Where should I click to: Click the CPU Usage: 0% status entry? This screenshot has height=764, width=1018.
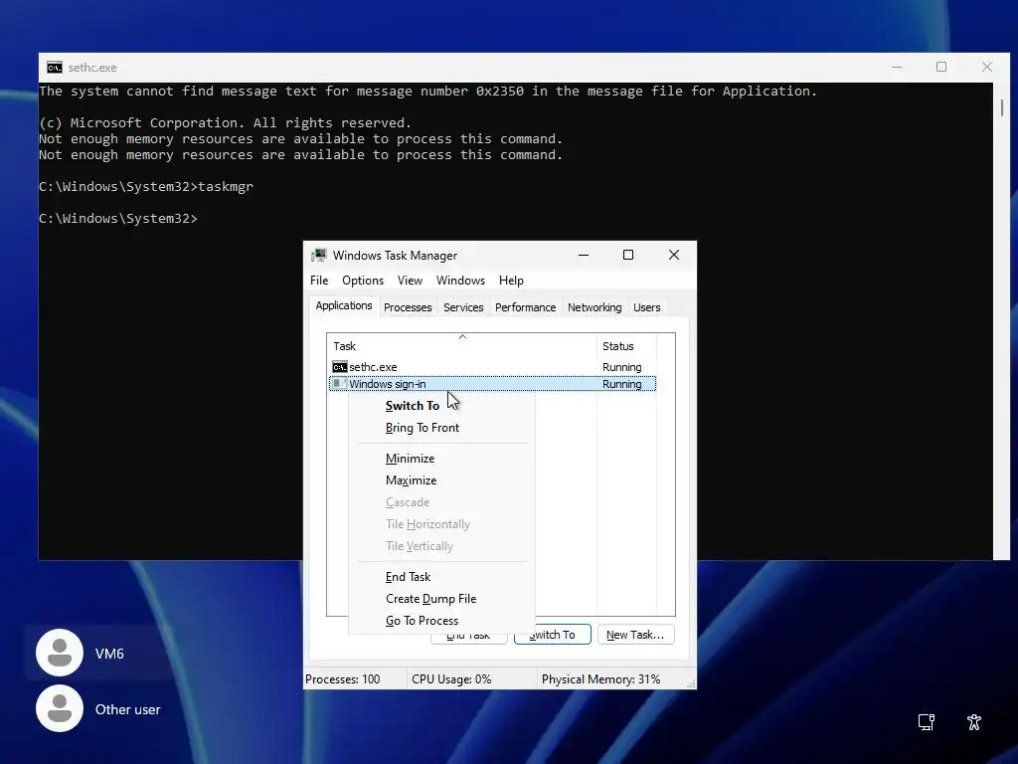click(x=451, y=679)
